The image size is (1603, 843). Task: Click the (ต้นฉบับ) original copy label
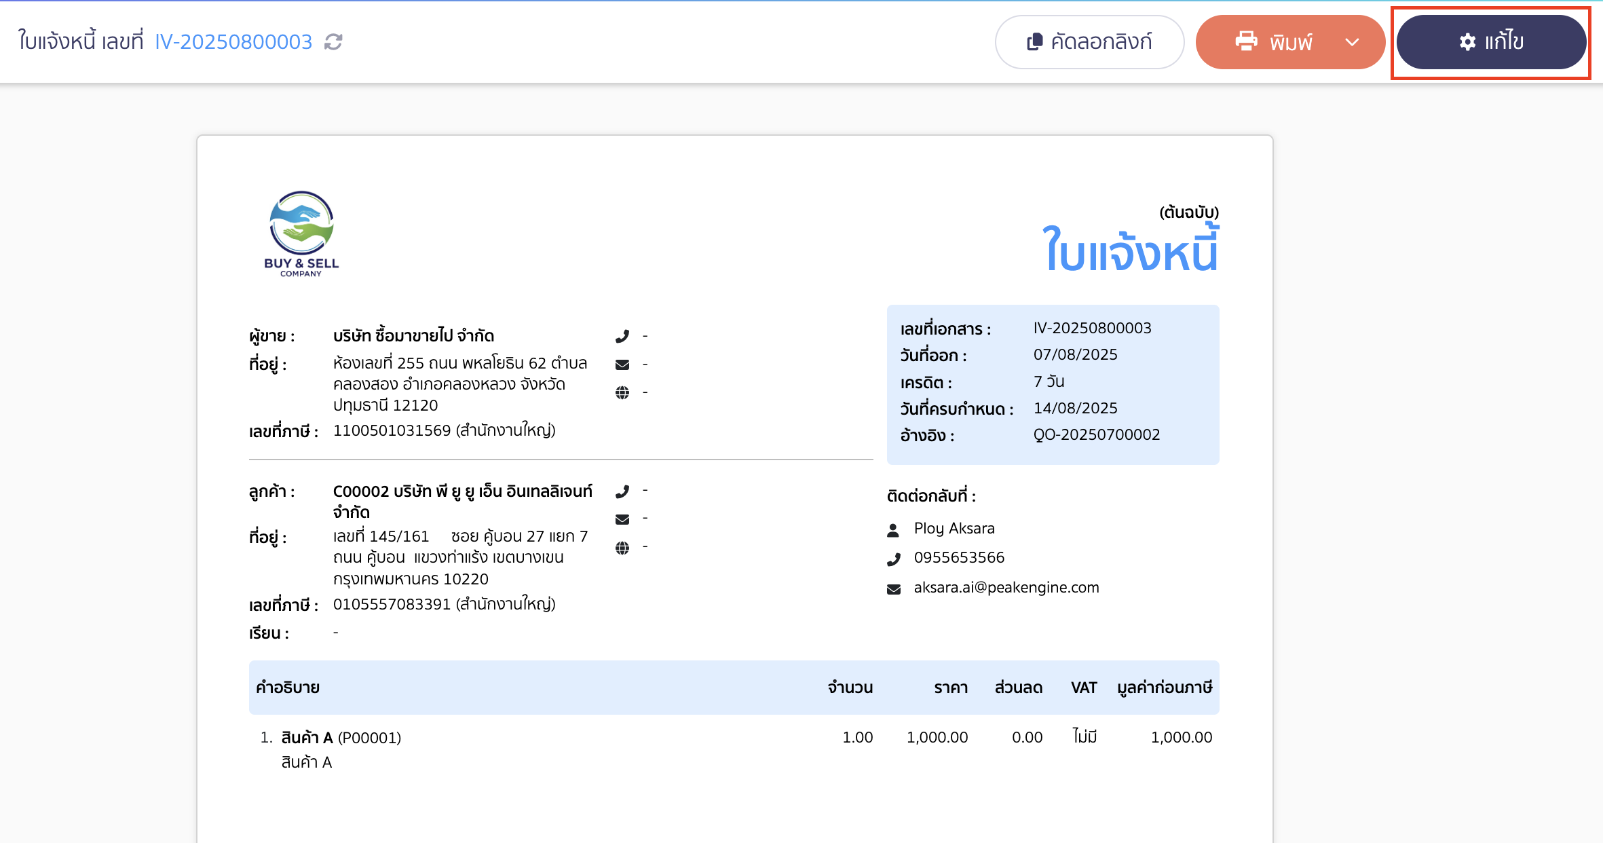coord(1189,212)
